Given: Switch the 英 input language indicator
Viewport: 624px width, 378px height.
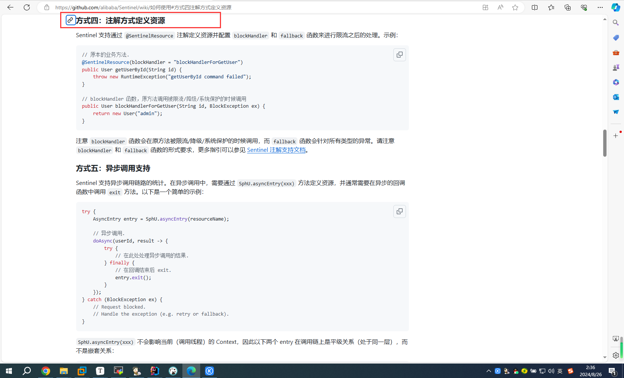Looking at the screenshot, I should 560,371.
